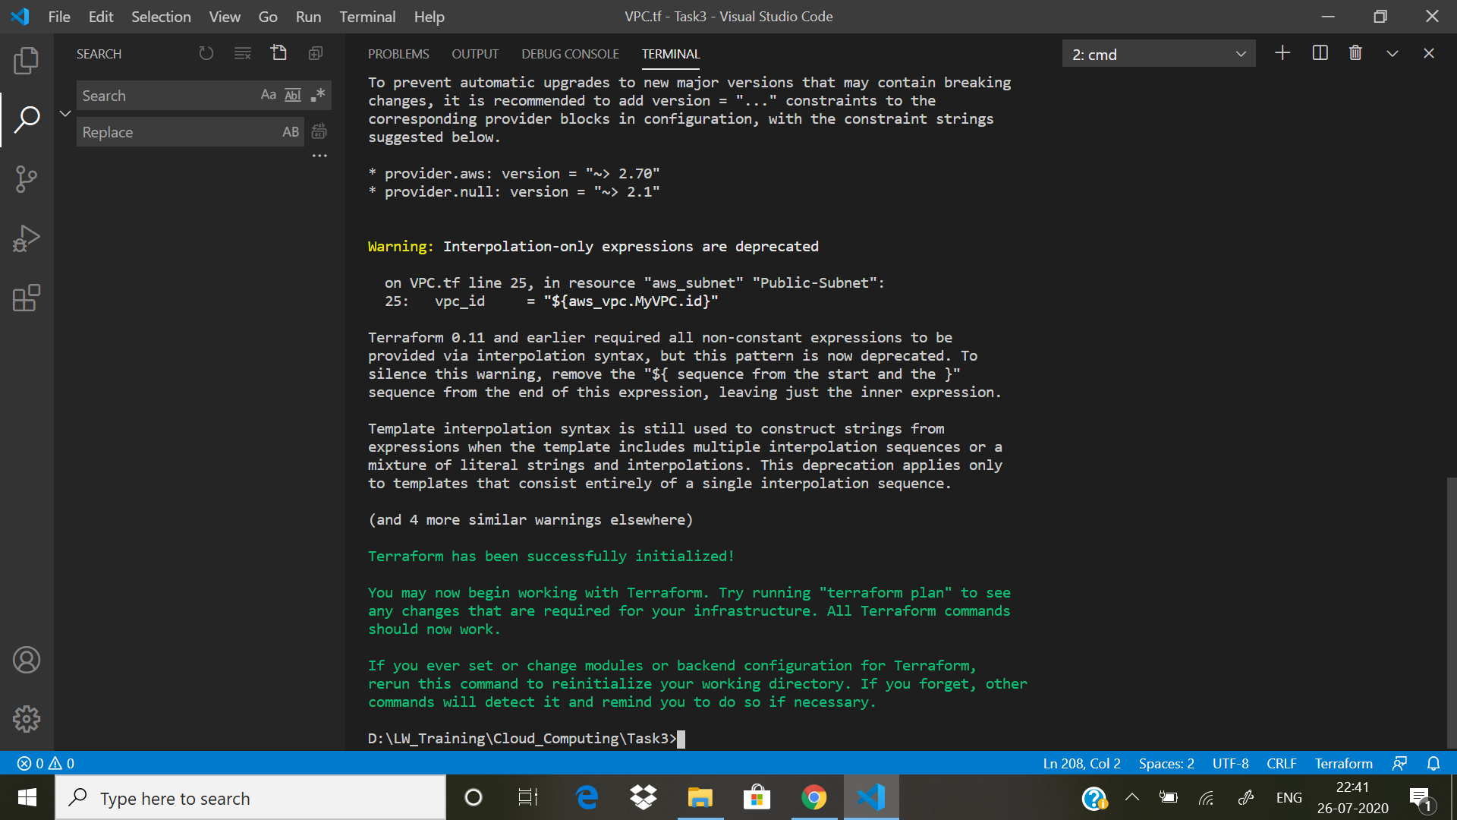Click the Kill Terminal trash icon

coord(1355,53)
